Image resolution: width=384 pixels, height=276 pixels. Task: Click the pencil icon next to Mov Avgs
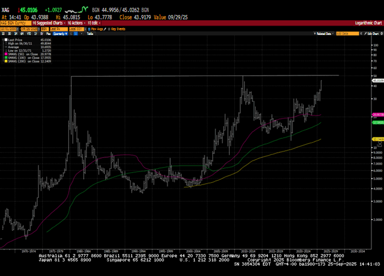point(105,29)
